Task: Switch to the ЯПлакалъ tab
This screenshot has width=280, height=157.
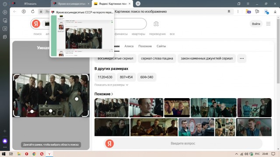Action: pos(30,4)
